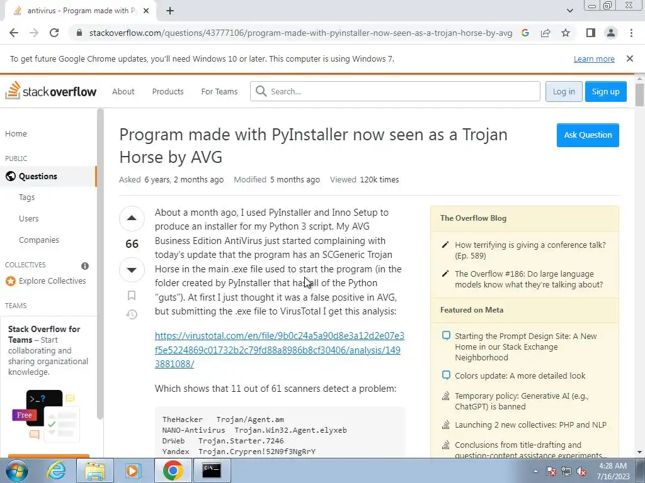Open For Teams in header
Image resolution: width=645 pixels, height=483 pixels.
click(x=219, y=92)
